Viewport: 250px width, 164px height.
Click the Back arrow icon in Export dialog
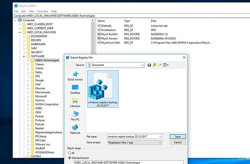click(x=149, y=65)
